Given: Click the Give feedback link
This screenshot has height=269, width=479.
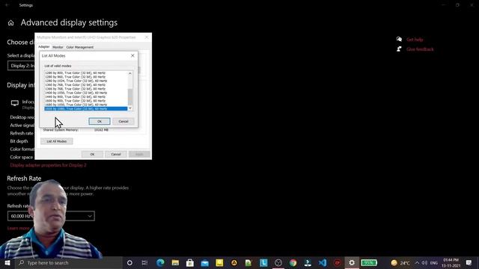Looking at the screenshot, I should [420, 49].
